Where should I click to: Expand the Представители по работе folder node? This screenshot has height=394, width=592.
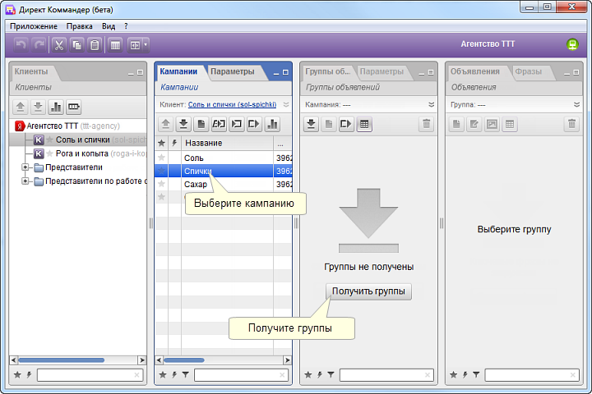coord(25,181)
